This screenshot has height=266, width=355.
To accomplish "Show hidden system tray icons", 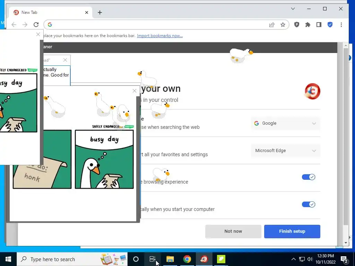I will (293, 259).
